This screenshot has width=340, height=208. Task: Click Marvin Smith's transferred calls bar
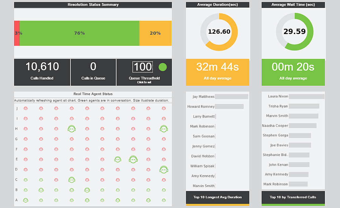tap(303, 116)
